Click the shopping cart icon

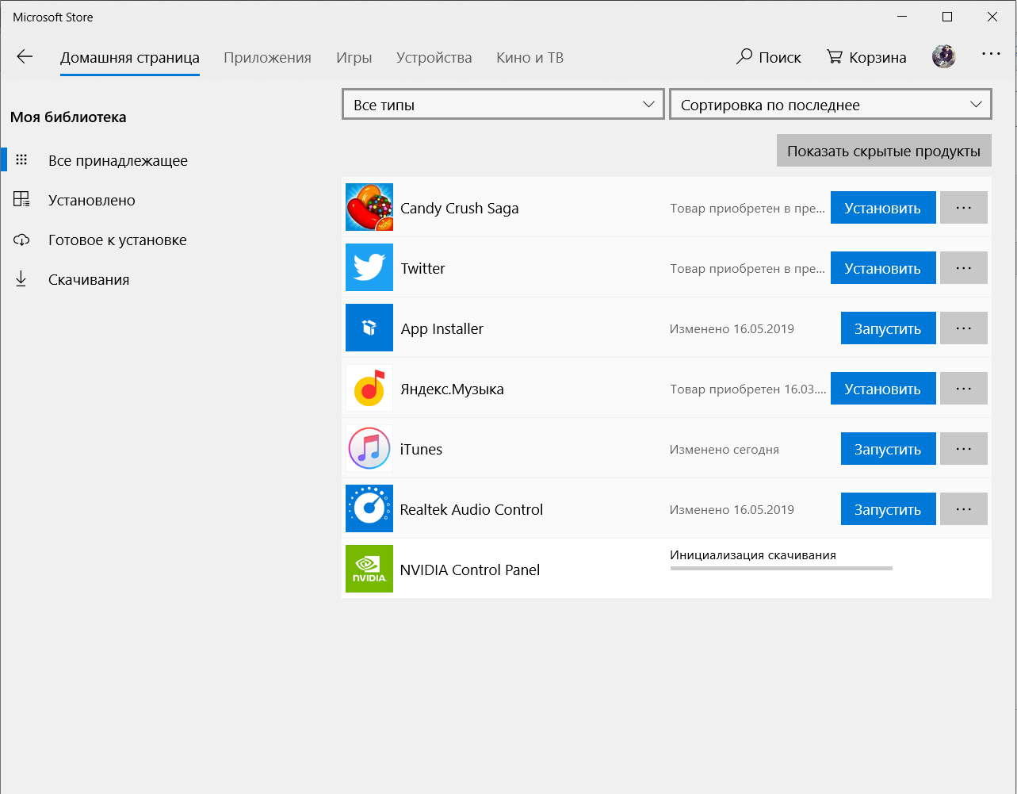pos(835,57)
